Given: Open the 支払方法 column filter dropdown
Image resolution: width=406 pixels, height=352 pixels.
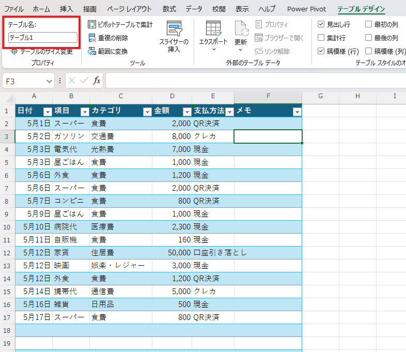Looking at the screenshot, I should (230, 112).
